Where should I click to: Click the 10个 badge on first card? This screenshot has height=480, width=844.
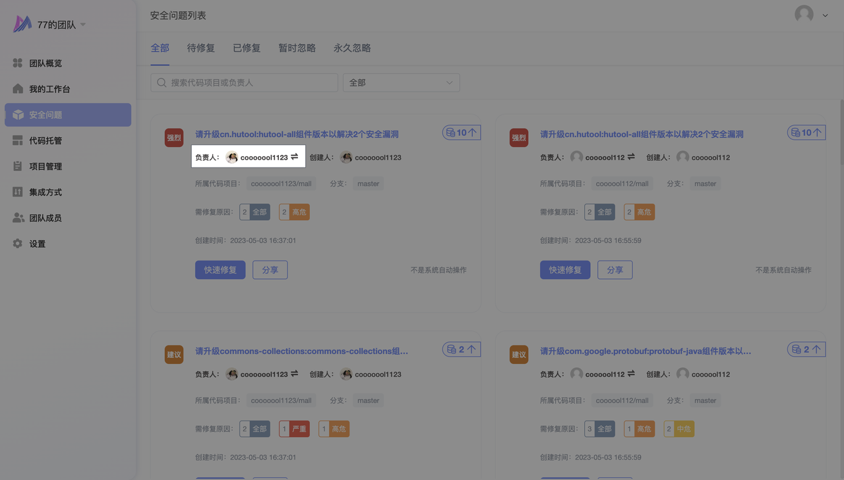pyautogui.click(x=462, y=133)
